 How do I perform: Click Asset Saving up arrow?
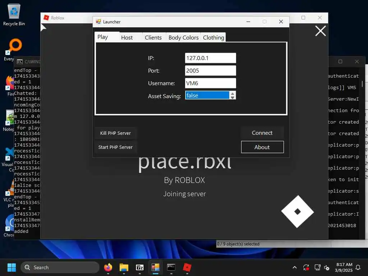tap(233, 93)
